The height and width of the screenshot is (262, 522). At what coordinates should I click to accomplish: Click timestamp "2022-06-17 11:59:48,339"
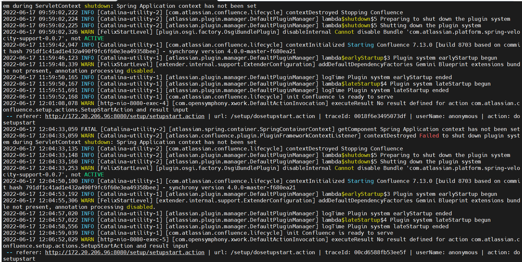[40, 64]
